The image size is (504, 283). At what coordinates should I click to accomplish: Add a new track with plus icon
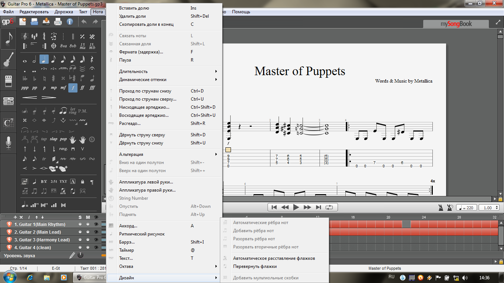point(15,217)
